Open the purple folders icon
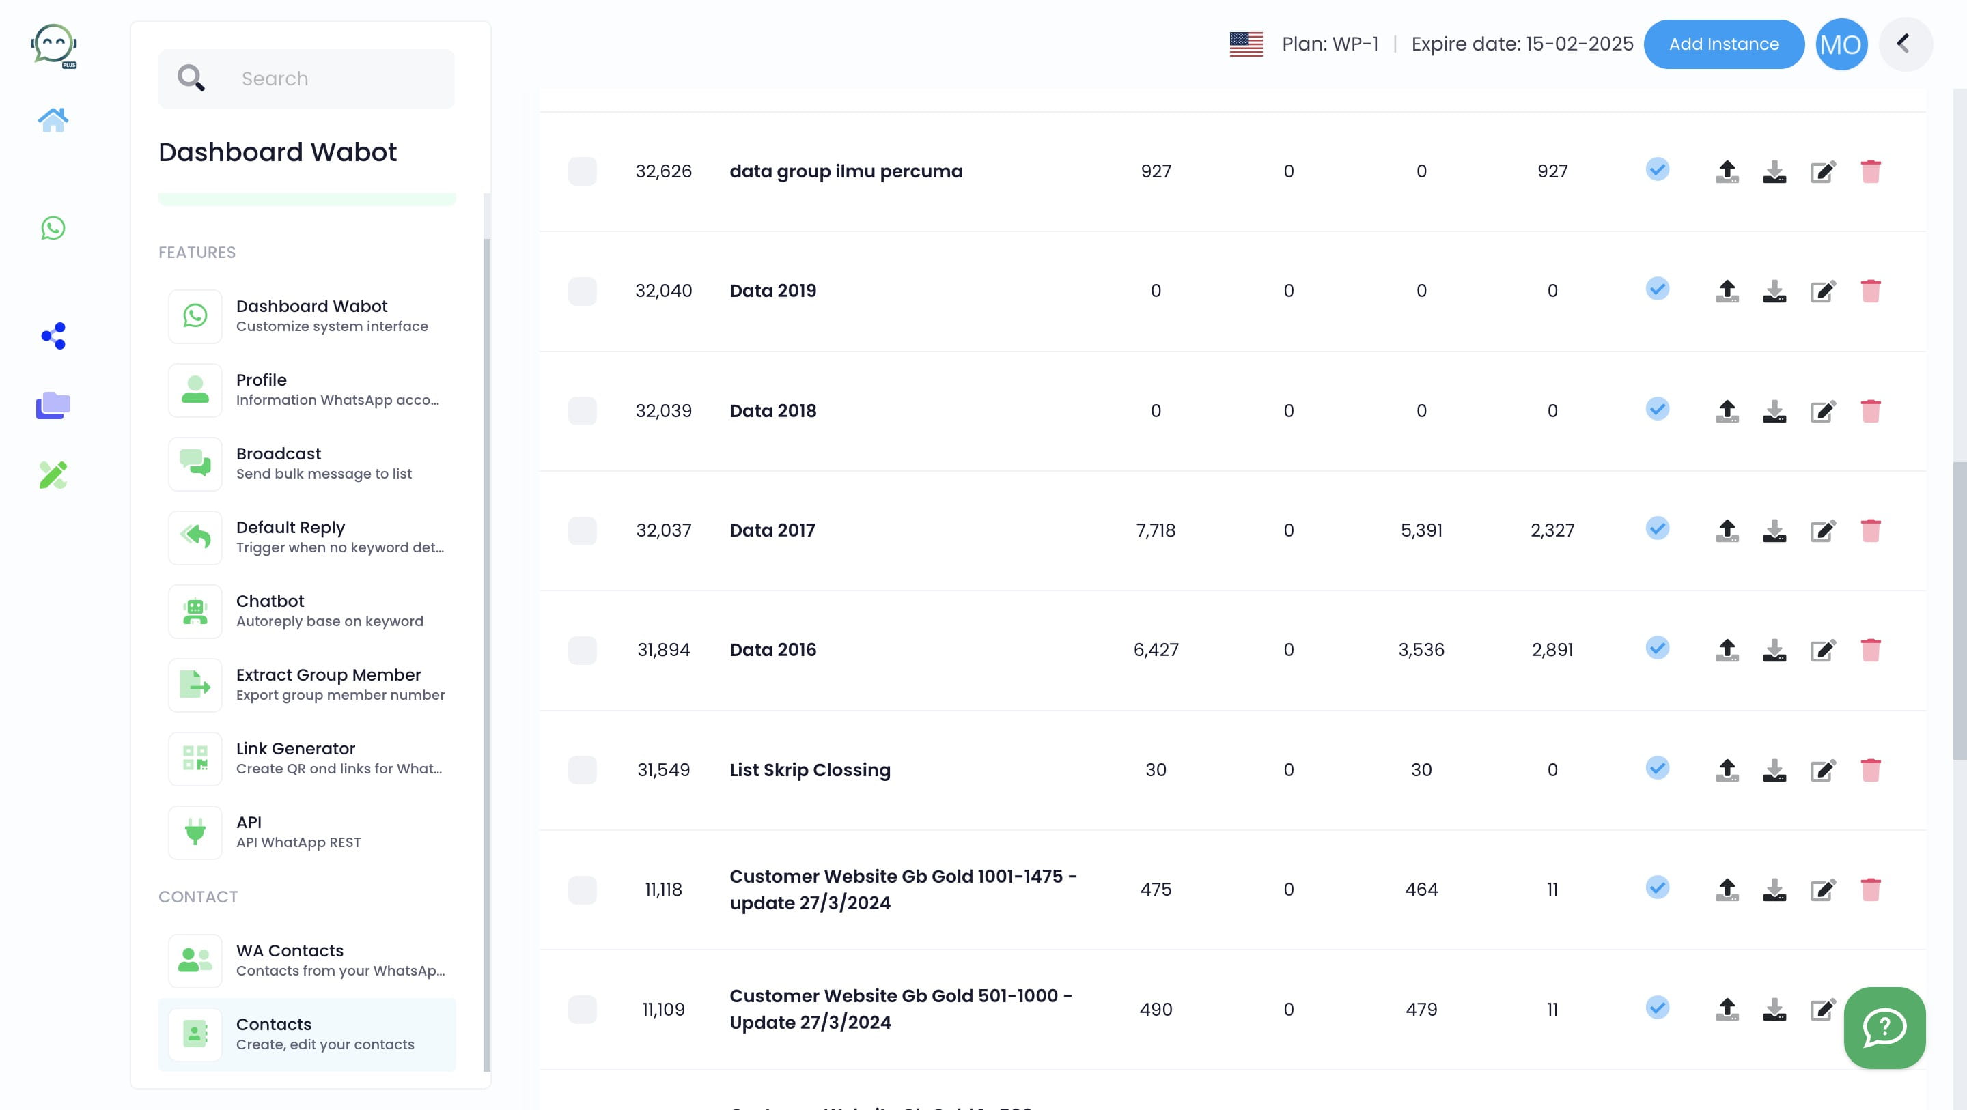The width and height of the screenshot is (1967, 1110). click(x=53, y=405)
